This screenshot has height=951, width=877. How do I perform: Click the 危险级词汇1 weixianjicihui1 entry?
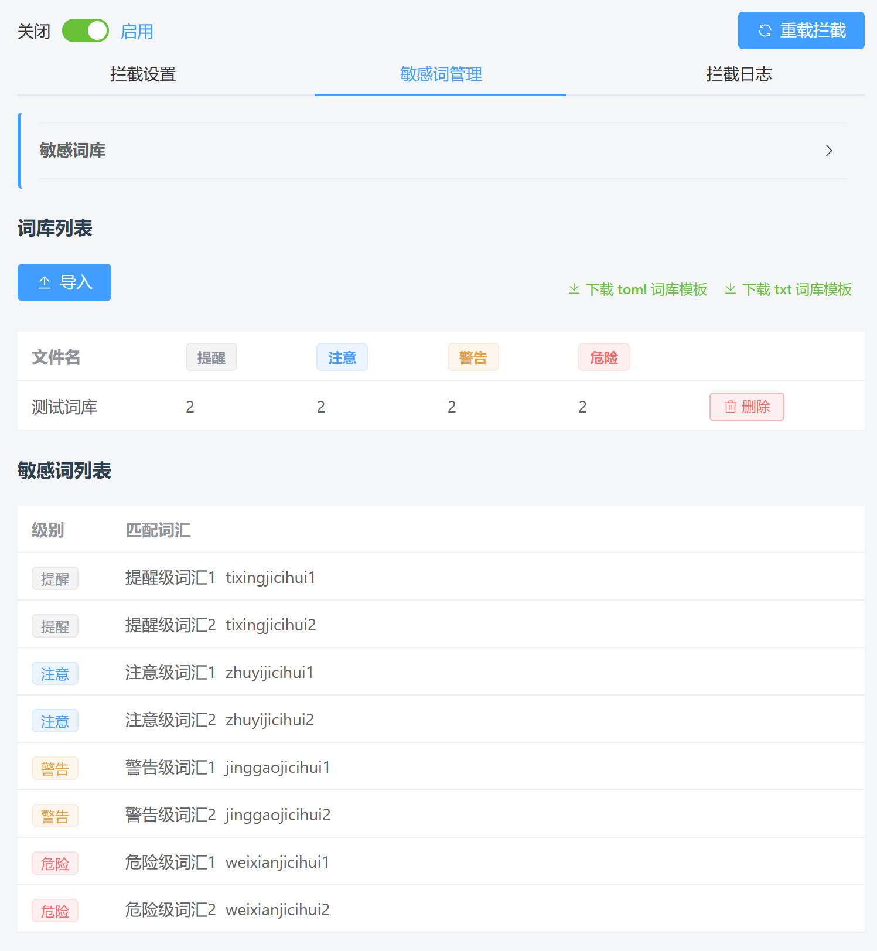point(227,862)
